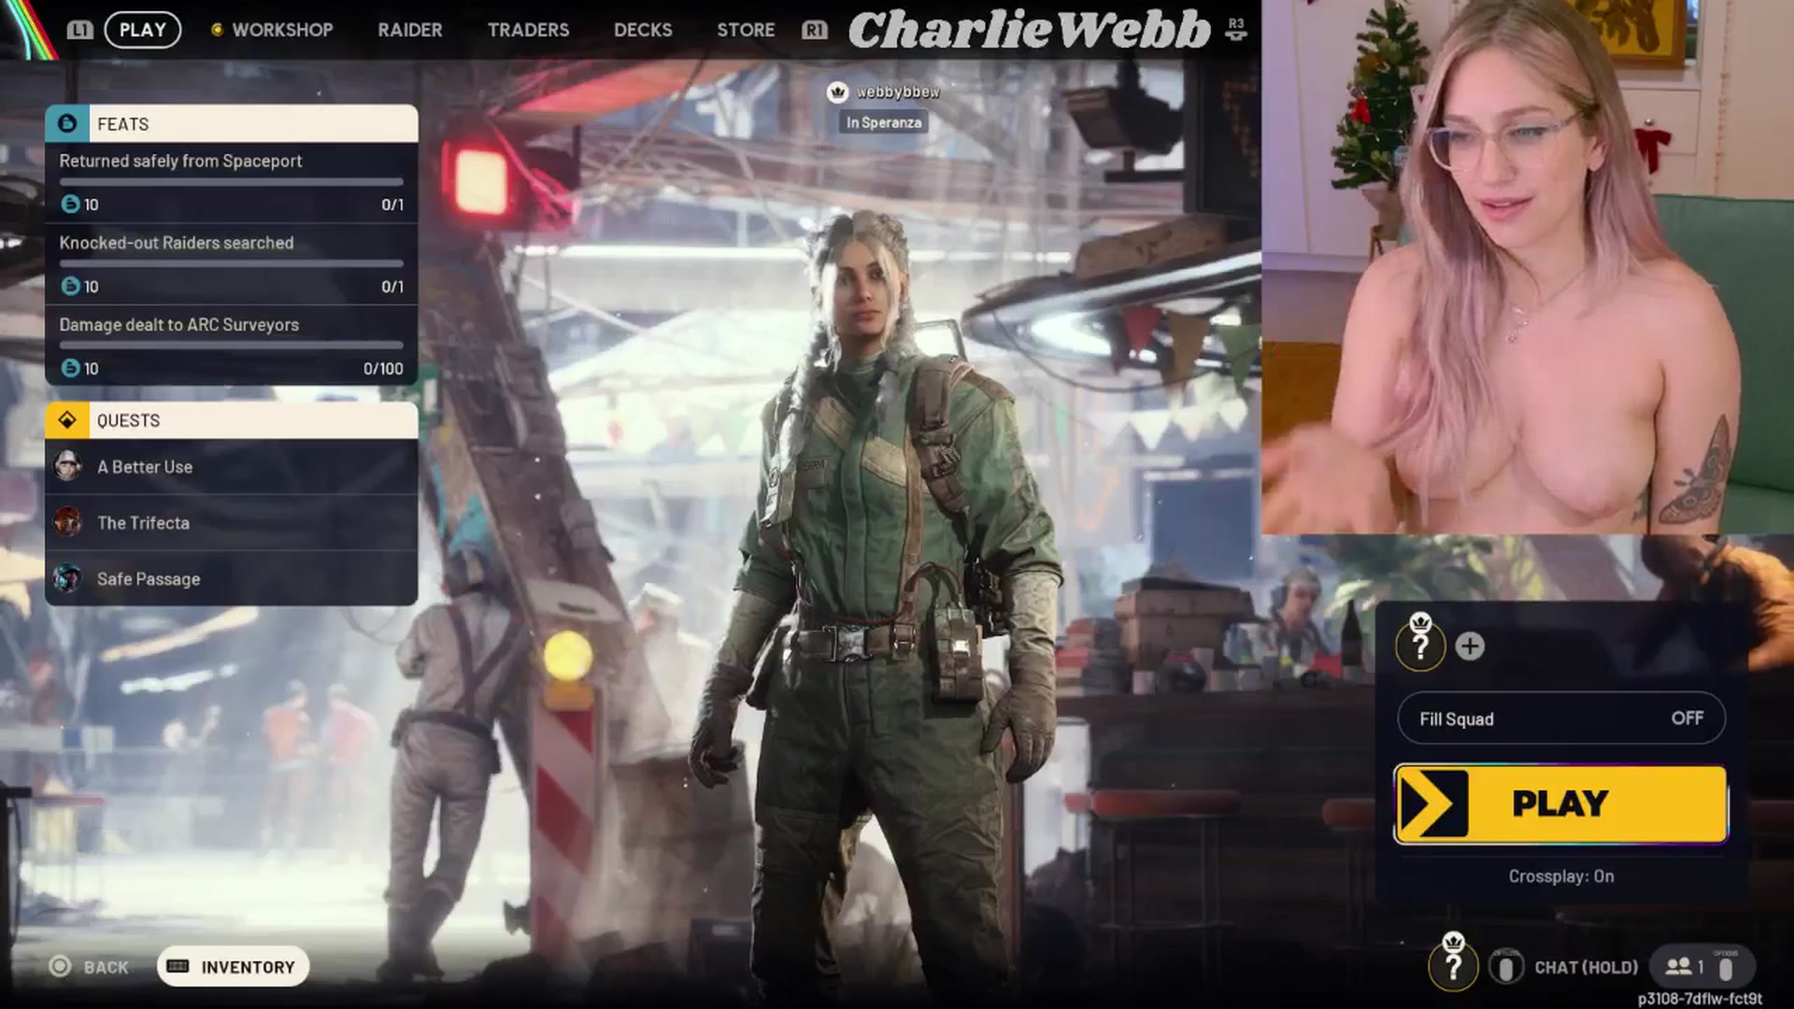
Task: Click the L1 bumper icon
Action: click(79, 30)
